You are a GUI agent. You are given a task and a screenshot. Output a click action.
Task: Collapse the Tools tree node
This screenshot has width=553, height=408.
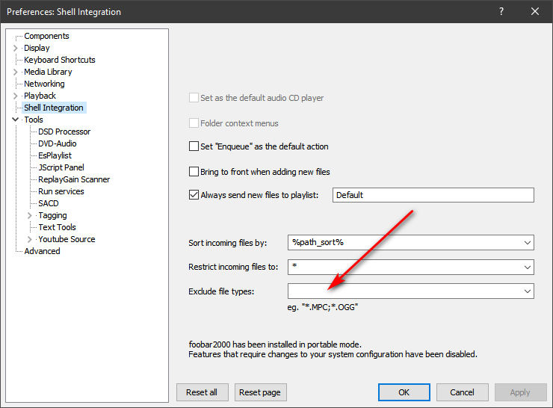15,120
